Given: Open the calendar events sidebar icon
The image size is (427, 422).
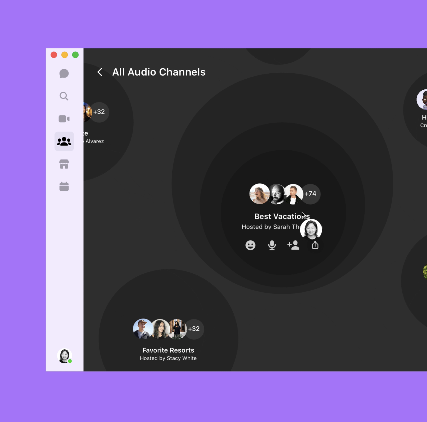Looking at the screenshot, I should point(64,186).
